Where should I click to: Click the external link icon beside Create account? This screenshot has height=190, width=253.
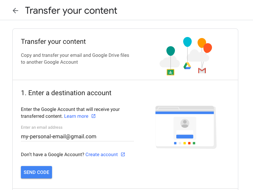(123, 154)
